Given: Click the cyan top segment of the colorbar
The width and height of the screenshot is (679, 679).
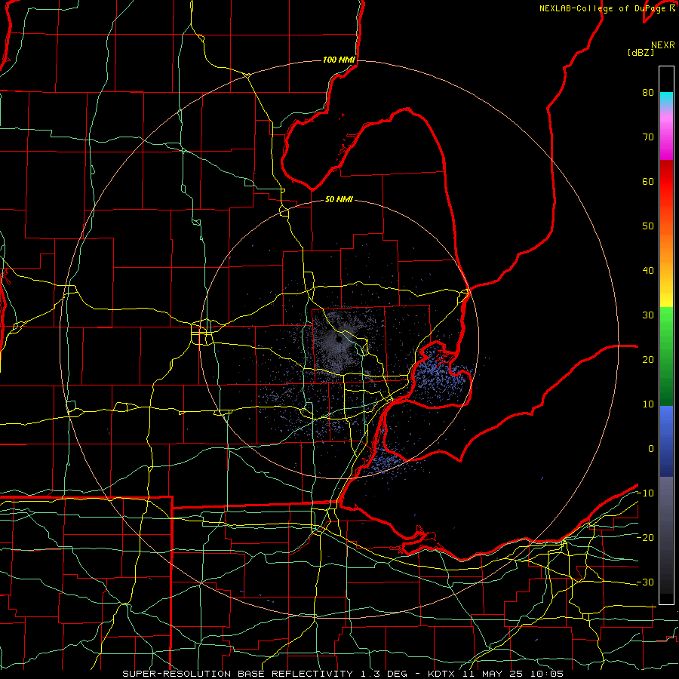Looking at the screenshot, I should pyautogui.click(x=666, y=100).
